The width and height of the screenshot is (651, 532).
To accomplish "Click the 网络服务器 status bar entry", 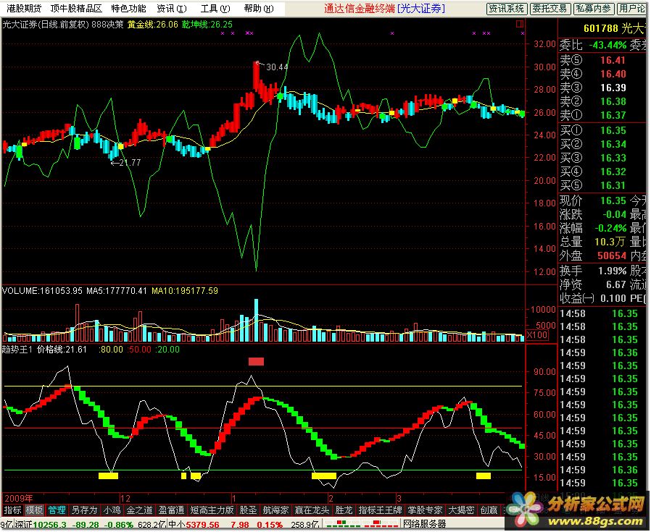I will [424, 524].
